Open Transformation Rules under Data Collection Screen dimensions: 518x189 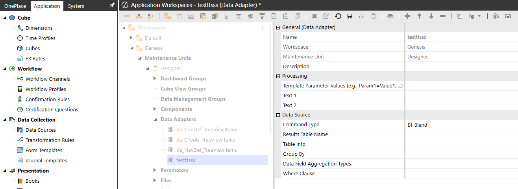tap(50, 140)
